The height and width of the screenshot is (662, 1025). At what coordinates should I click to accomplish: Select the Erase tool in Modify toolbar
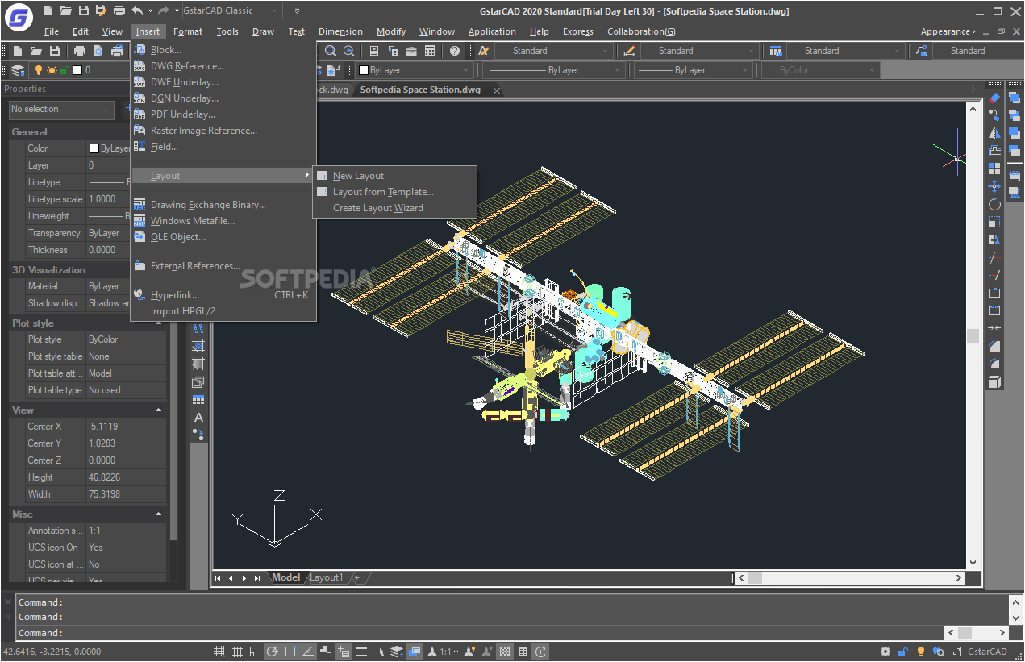click(994, 98)
